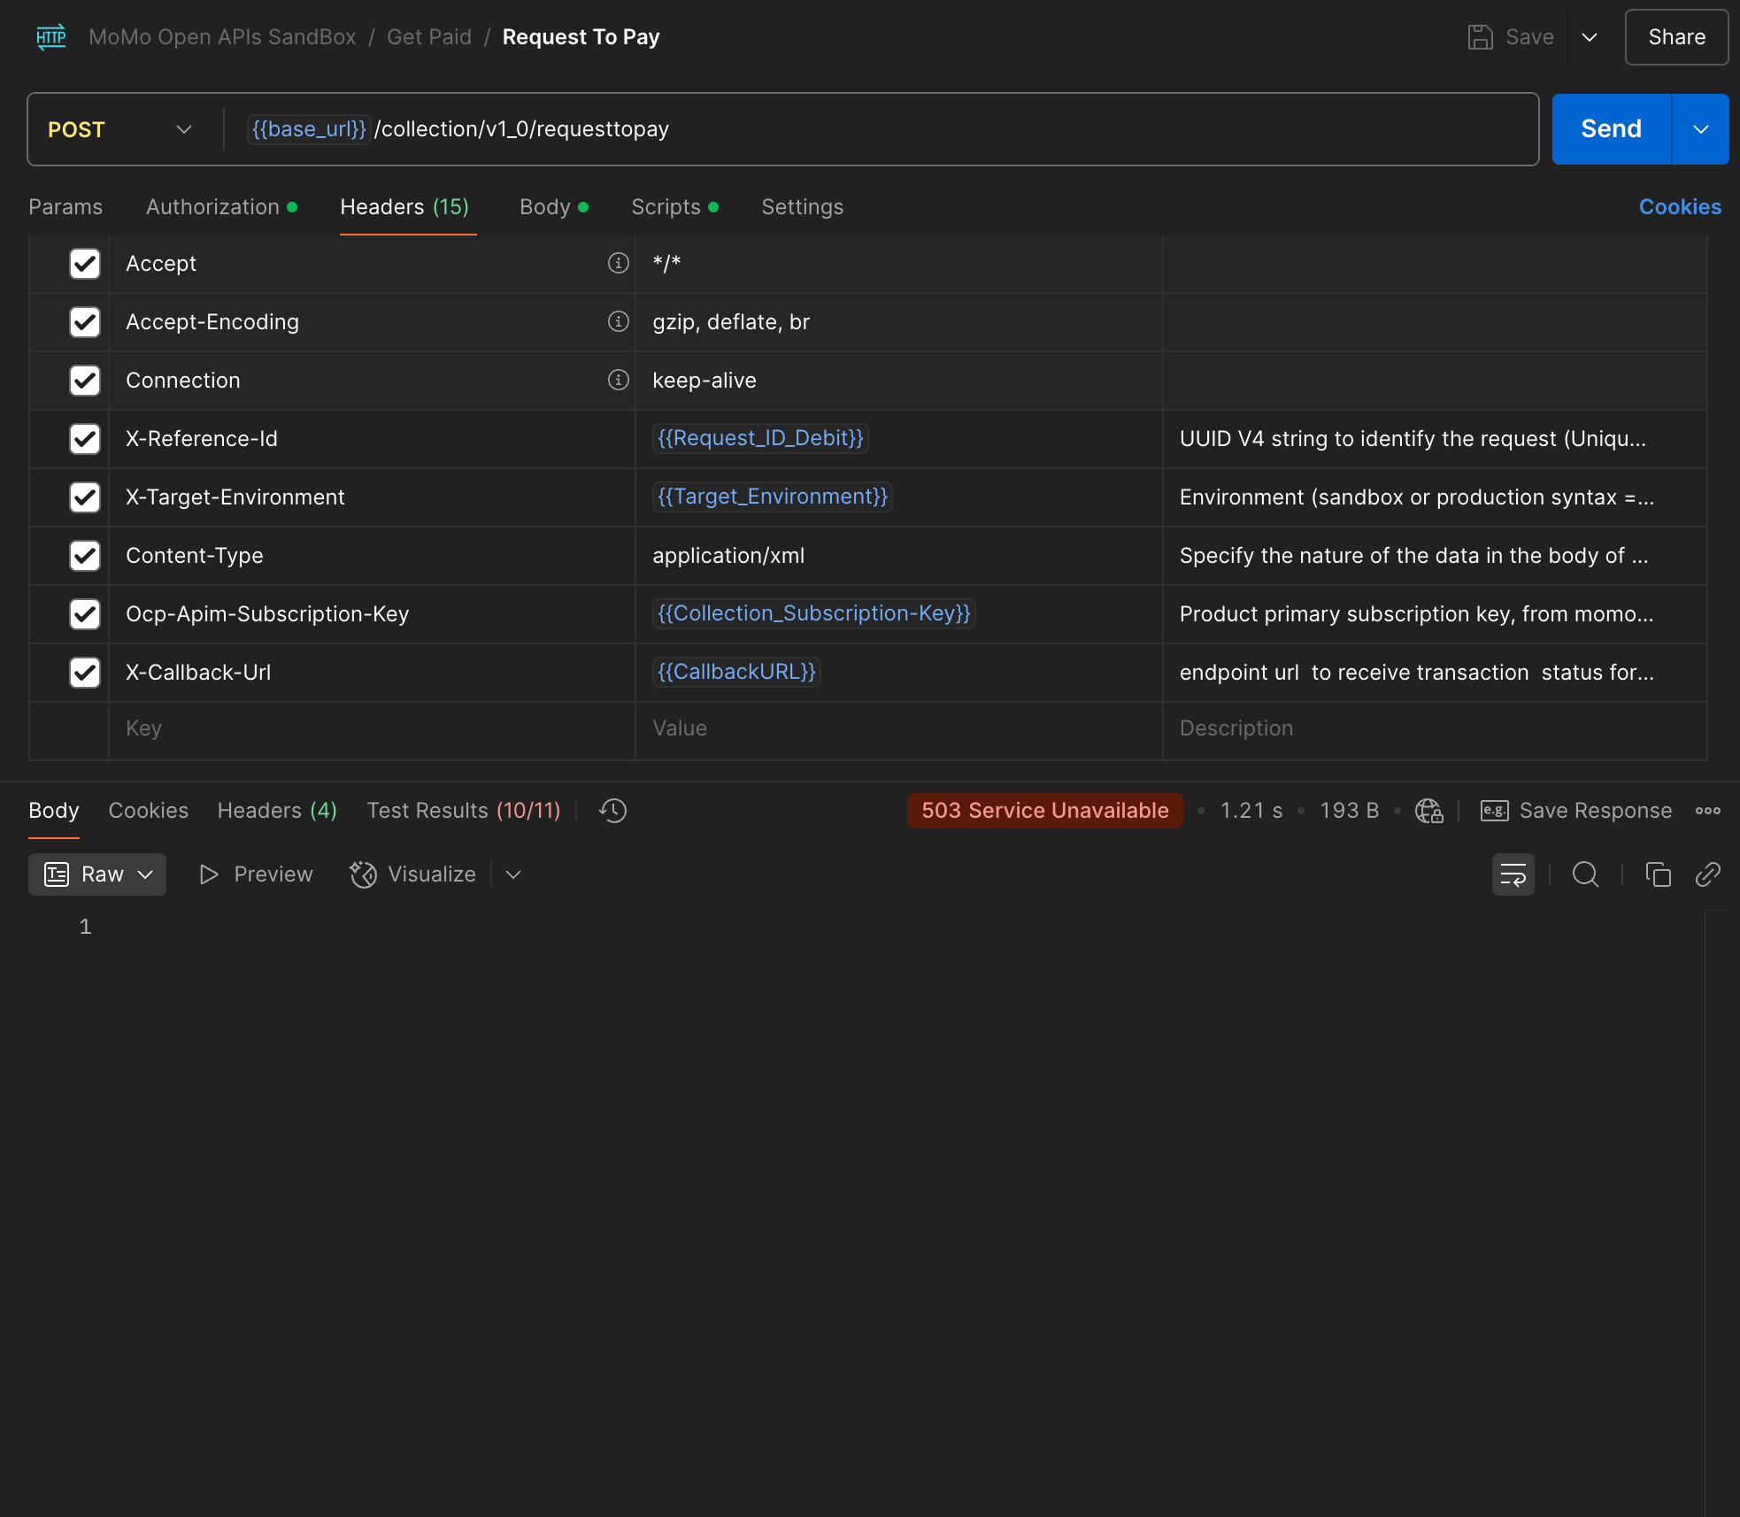This screenshot has height=1517, width=1740.
Task: Click the HTTP request type icon
Action: (51, 37)
